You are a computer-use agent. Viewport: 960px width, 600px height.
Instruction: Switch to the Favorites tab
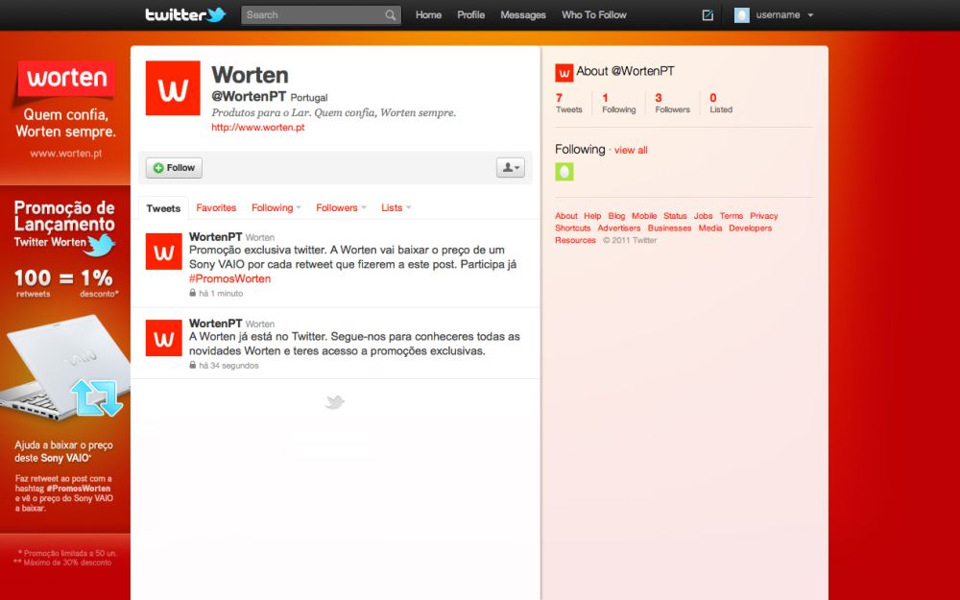pos(216,207)
